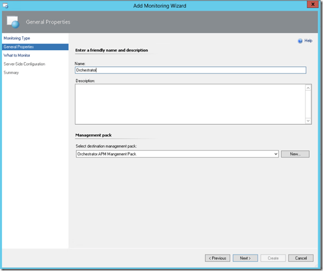This screenshot has height=271, width=323.
Task: Click the wizard icon in the title bar
Action: pyautogui.click(x=6, y=5)
